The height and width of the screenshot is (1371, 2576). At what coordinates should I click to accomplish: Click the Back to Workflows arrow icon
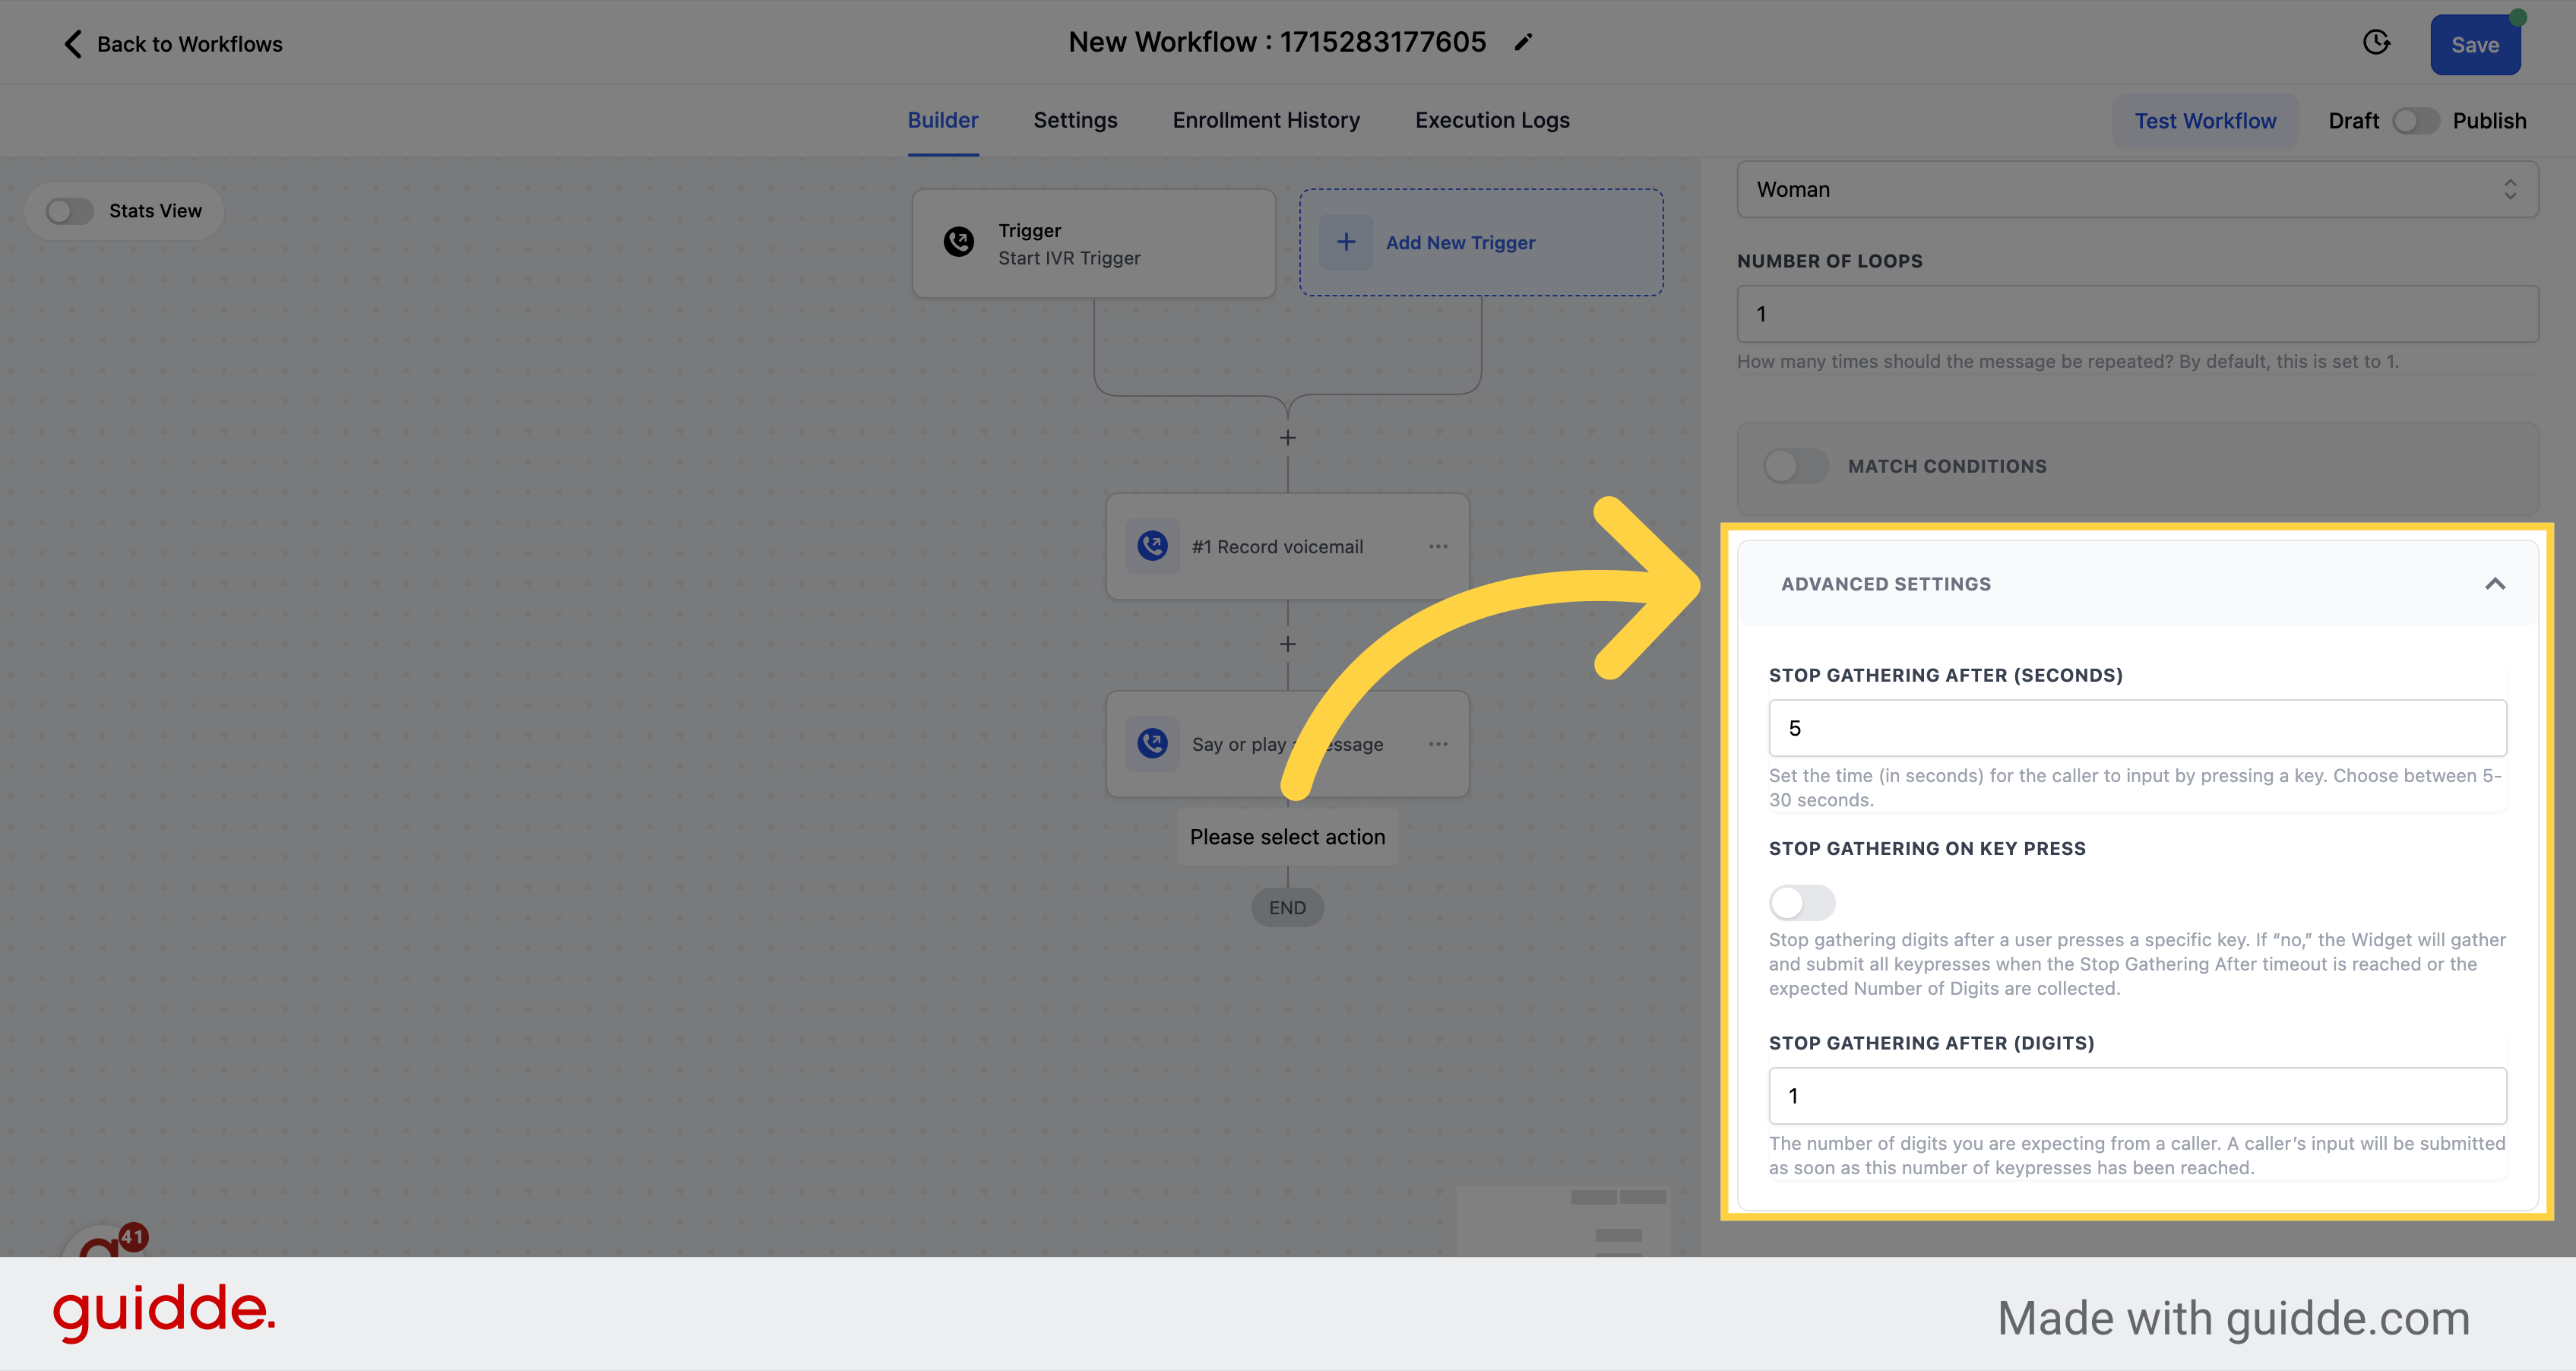[71, 43]
